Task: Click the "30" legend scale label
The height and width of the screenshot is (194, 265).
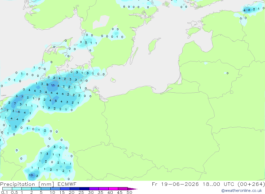Action: point(91,192)
